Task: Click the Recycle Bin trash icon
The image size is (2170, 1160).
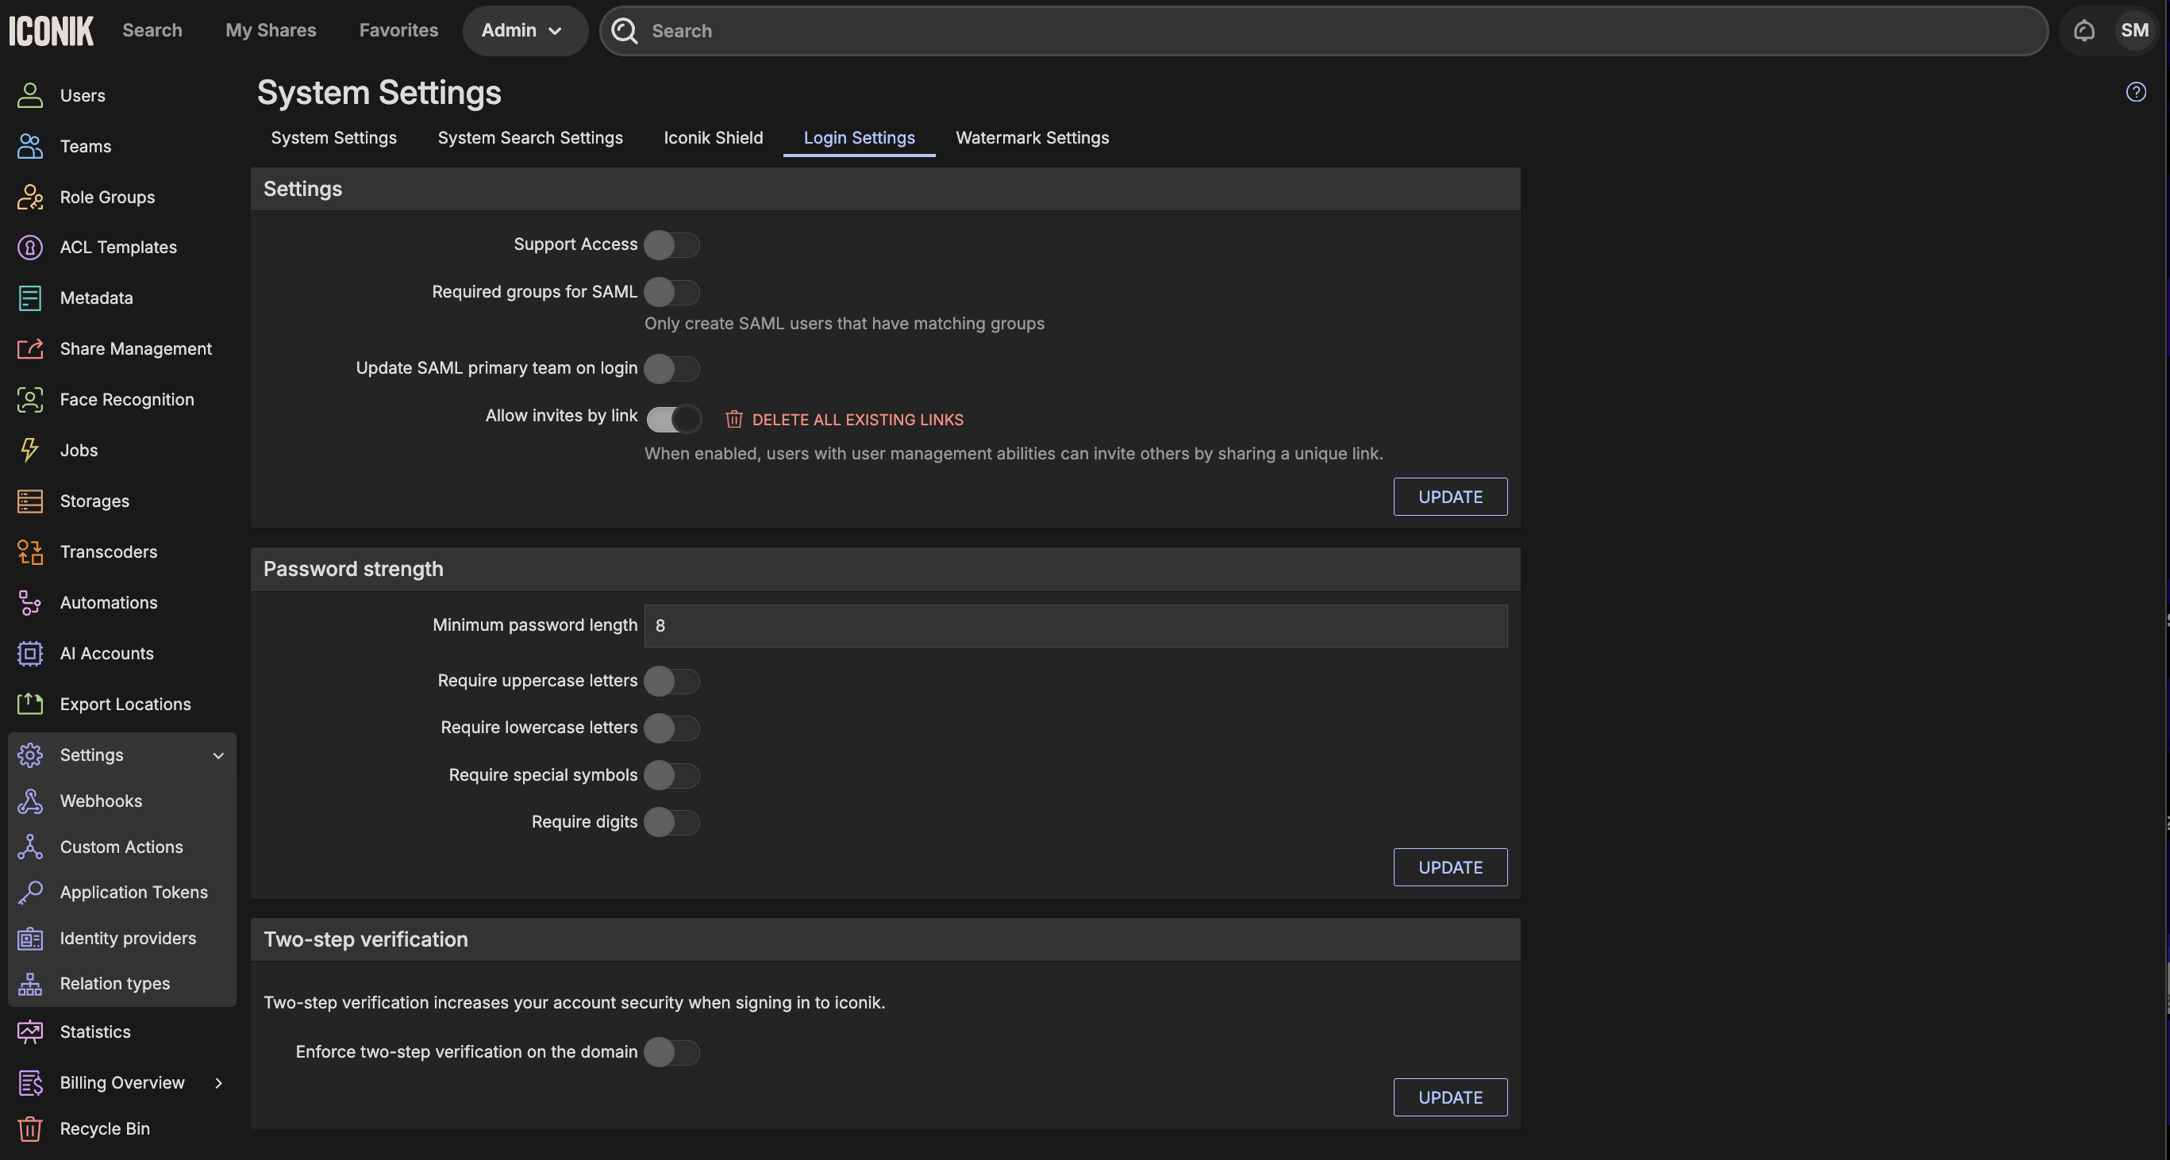Action: click(x=29, y=1129)
